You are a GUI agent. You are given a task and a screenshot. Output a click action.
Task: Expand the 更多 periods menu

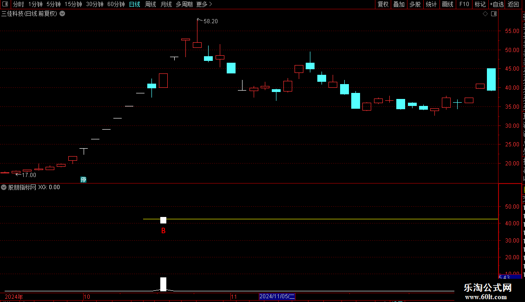204,4
